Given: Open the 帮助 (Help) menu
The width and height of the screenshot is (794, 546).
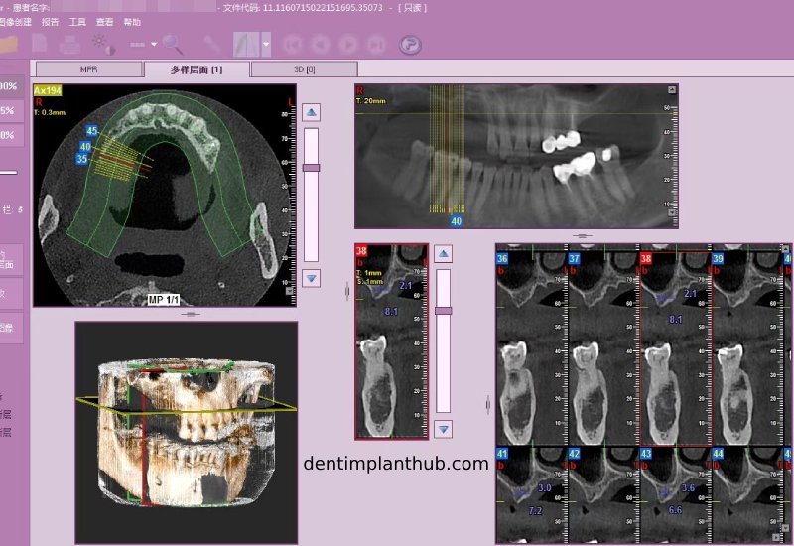Looking at the screenshot, I should (x=132, y=22).
